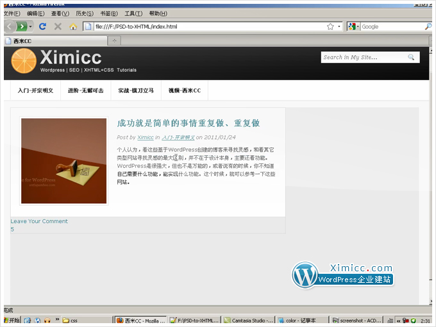
Task: Switch to screenshot - ACD taskbar button
Action: 356,321
